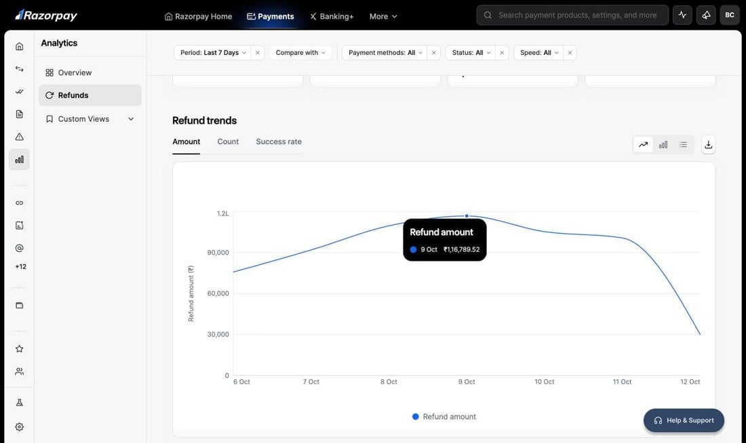Click the @ handle sidebar icon
The height and width of the screenshot is (443, 746).
(x=19, y=248)
